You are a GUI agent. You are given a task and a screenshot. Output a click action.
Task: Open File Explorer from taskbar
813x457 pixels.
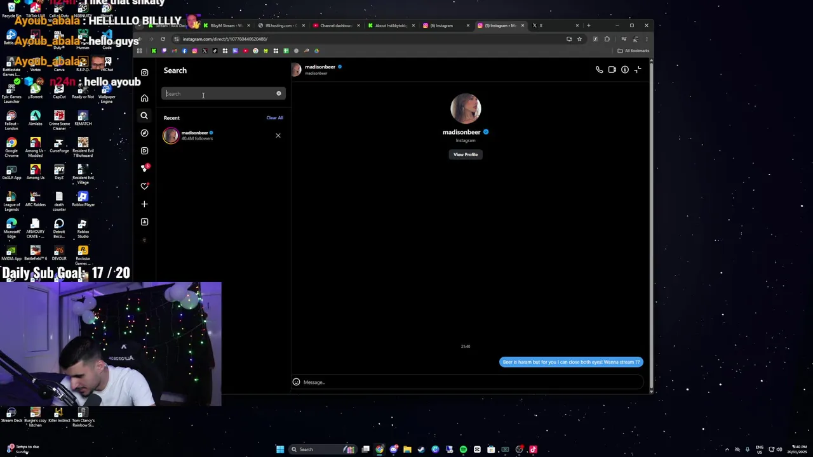coord(407,449)
